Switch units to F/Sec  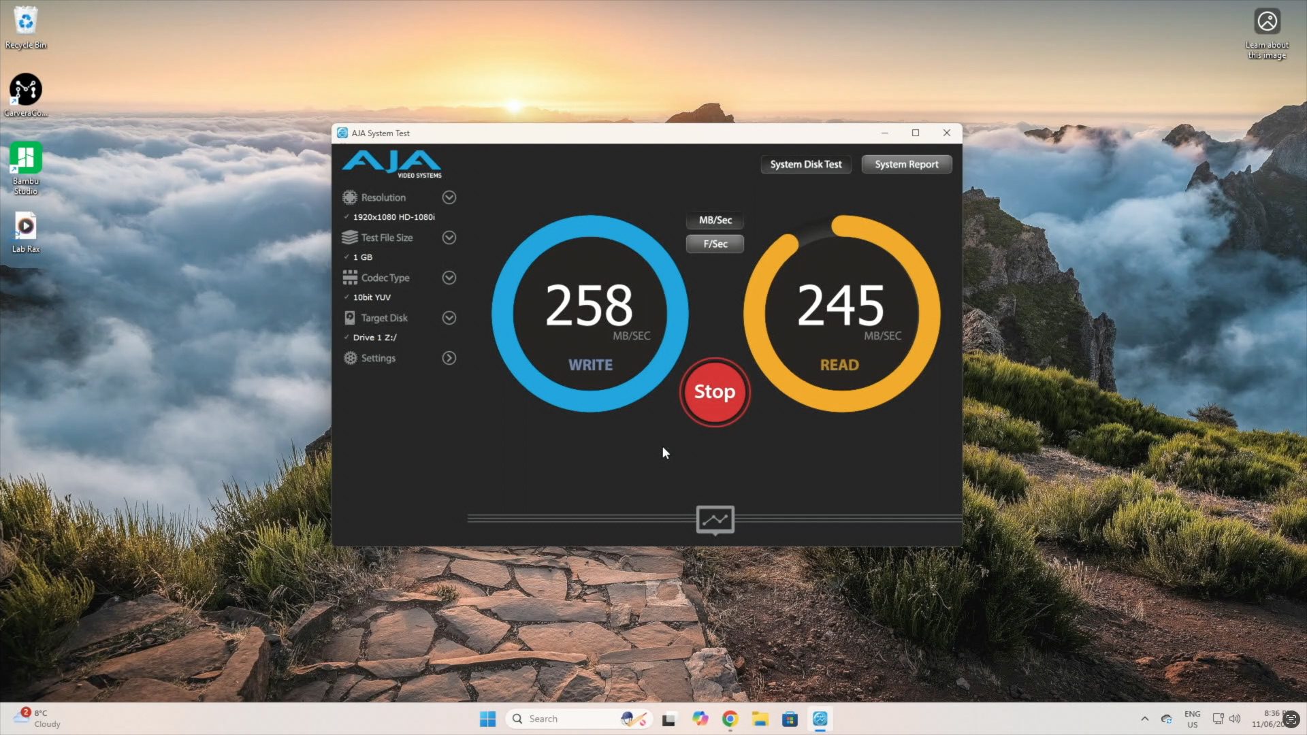715,244
